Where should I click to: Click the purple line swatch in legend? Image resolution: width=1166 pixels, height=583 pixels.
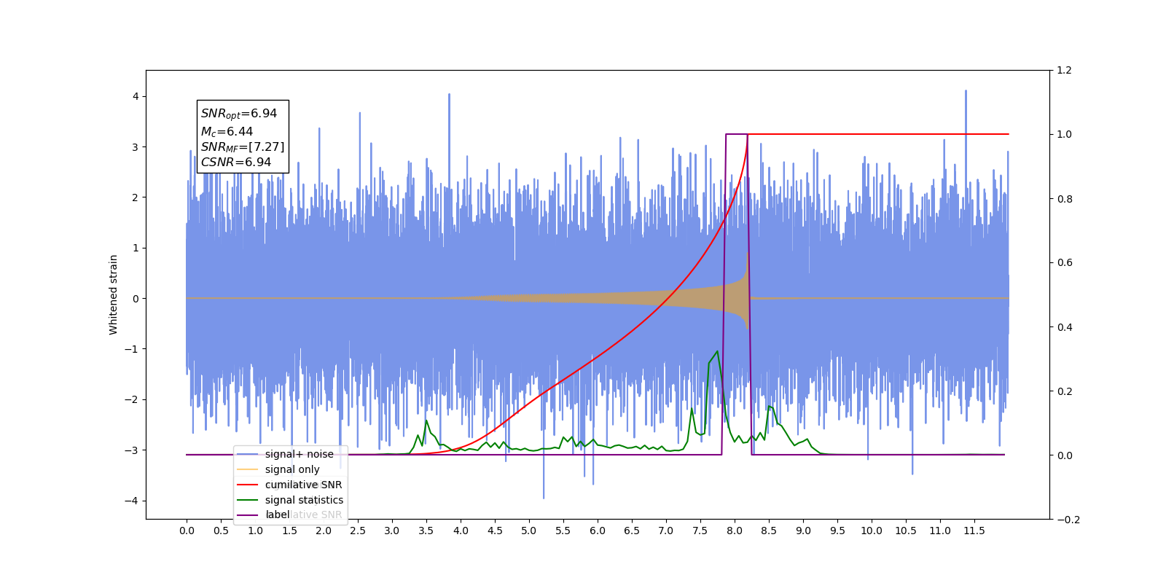pos(248,515)
